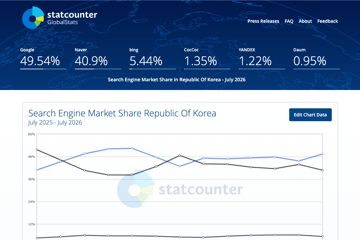Click the 12% y-axis label
Viewport: 360px width, 240px height.
tap(32, 224)
